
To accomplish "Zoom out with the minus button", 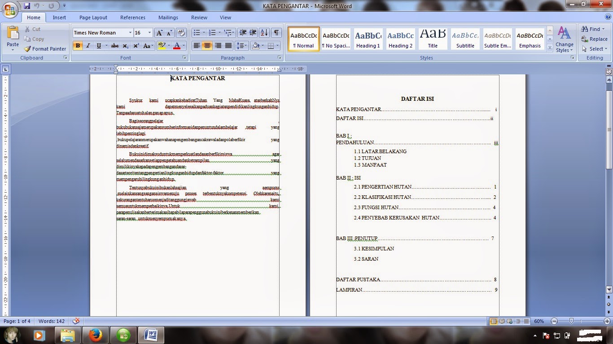I will (554, 321).
